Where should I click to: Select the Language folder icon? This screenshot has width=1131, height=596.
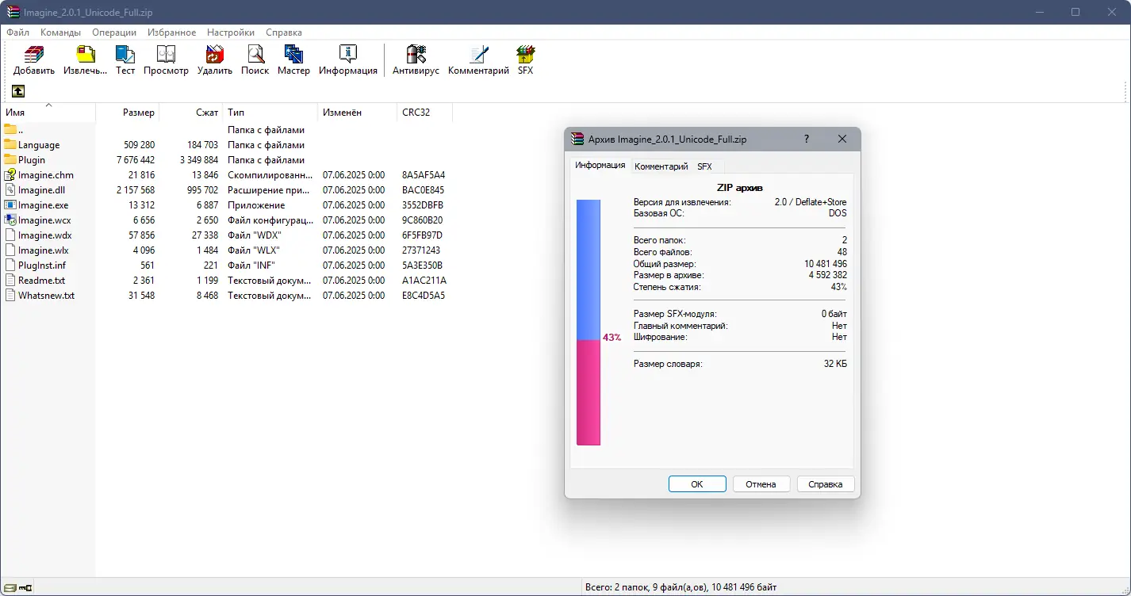pyautogui.click(x=10, y=144)
